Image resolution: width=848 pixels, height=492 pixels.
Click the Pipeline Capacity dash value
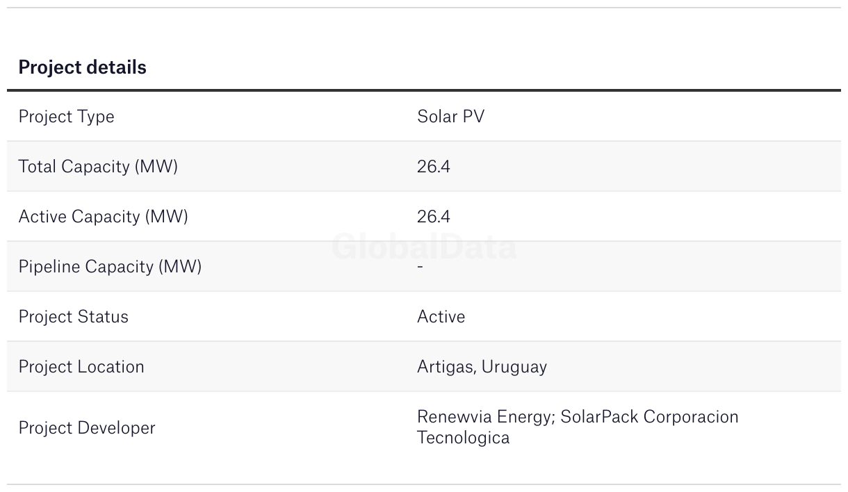click(x=420, y=267)
